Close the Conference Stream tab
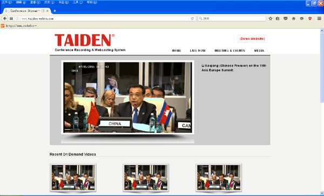The image size is (324, 196). [48, 11]
